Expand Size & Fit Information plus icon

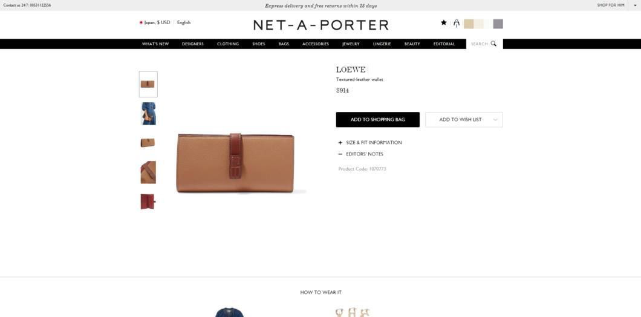[340, 143]
